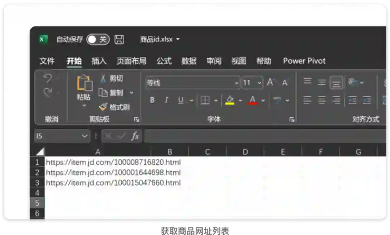Click the Center align icon
390x235 pixels.
(322, 100)
